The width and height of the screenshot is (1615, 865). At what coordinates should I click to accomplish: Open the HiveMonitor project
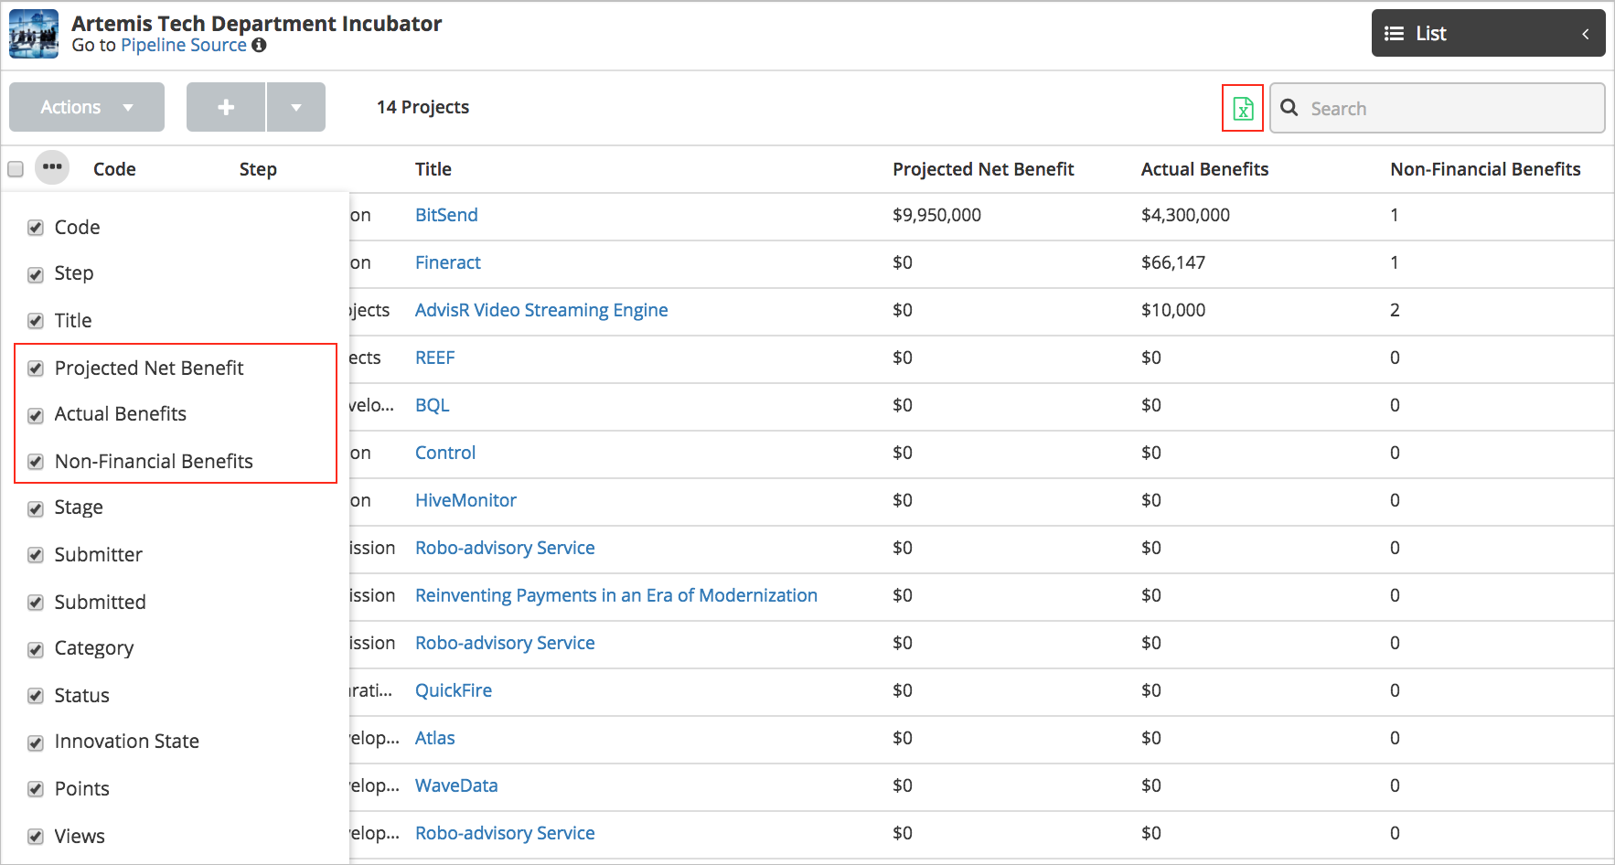[x=465, y=500]
